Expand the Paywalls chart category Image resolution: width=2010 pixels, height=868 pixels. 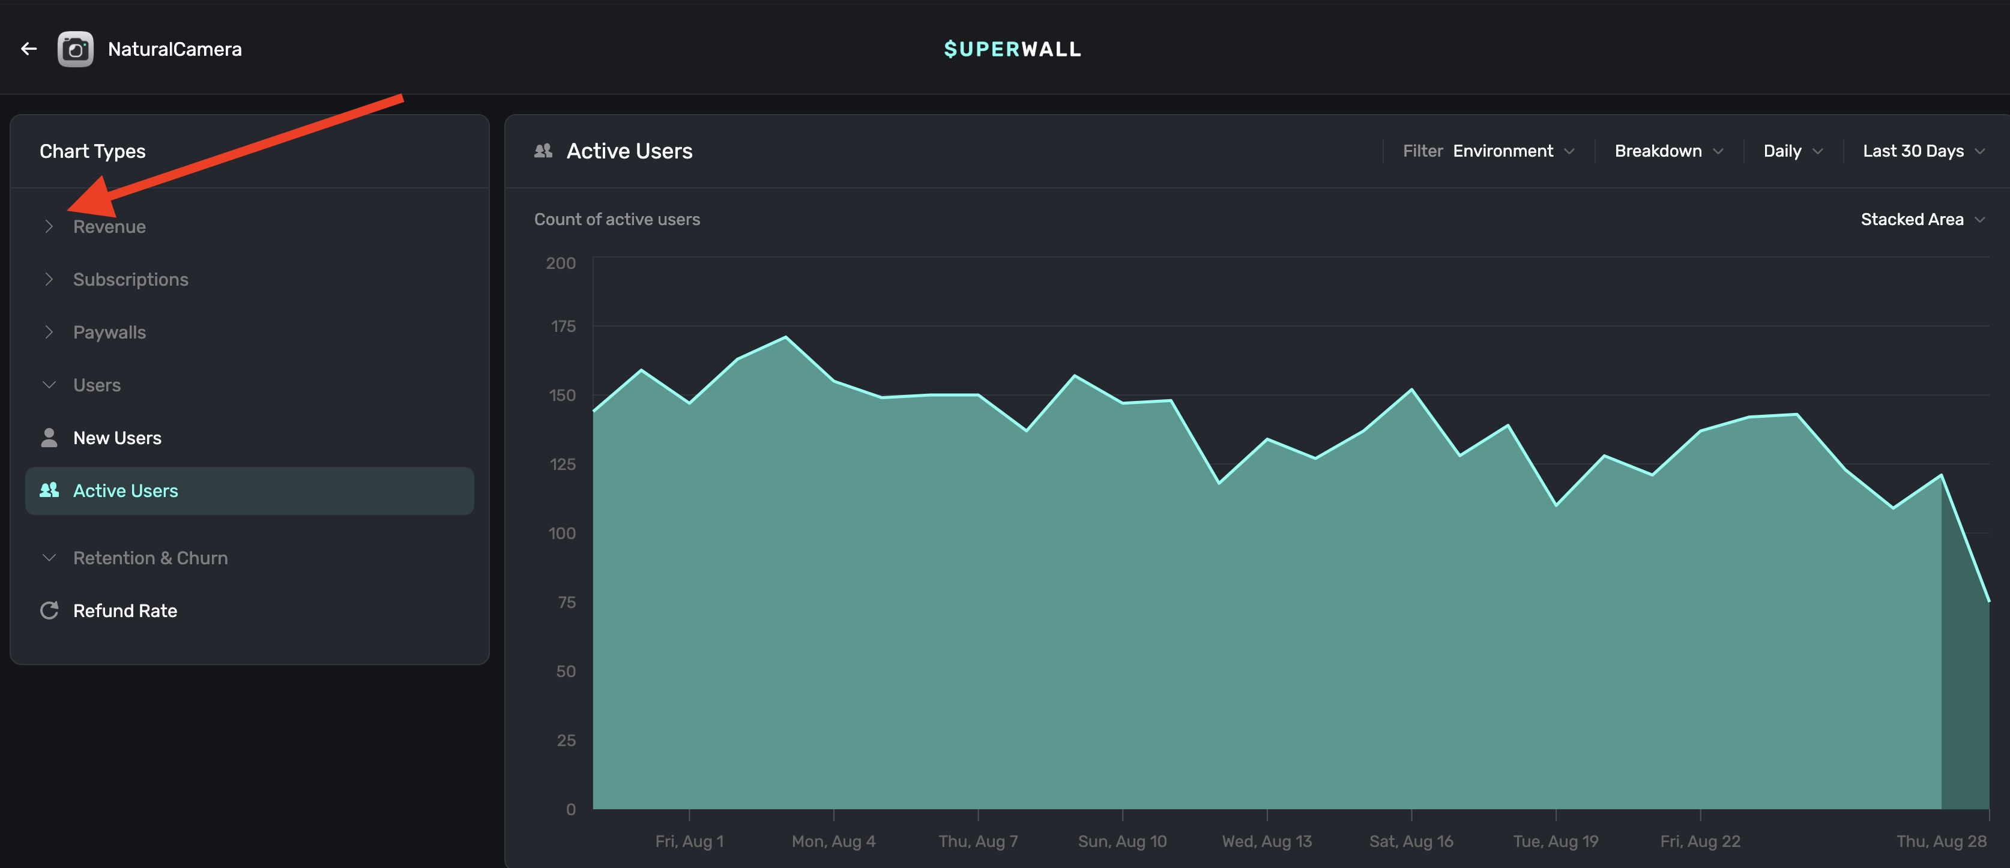point(109,332)
